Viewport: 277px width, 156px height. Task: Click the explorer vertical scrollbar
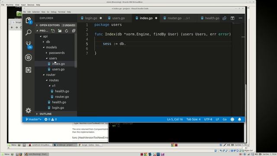76,50
